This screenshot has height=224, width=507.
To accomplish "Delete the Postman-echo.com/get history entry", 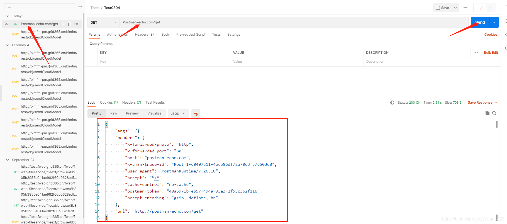I will 70,24.
